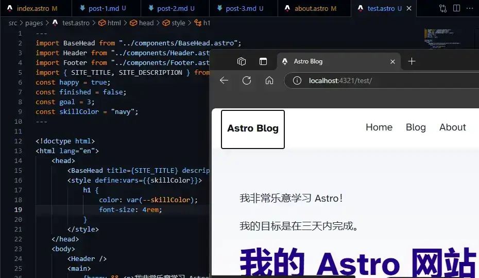Close the test.astro editor tab

click(x=409, y=9)
